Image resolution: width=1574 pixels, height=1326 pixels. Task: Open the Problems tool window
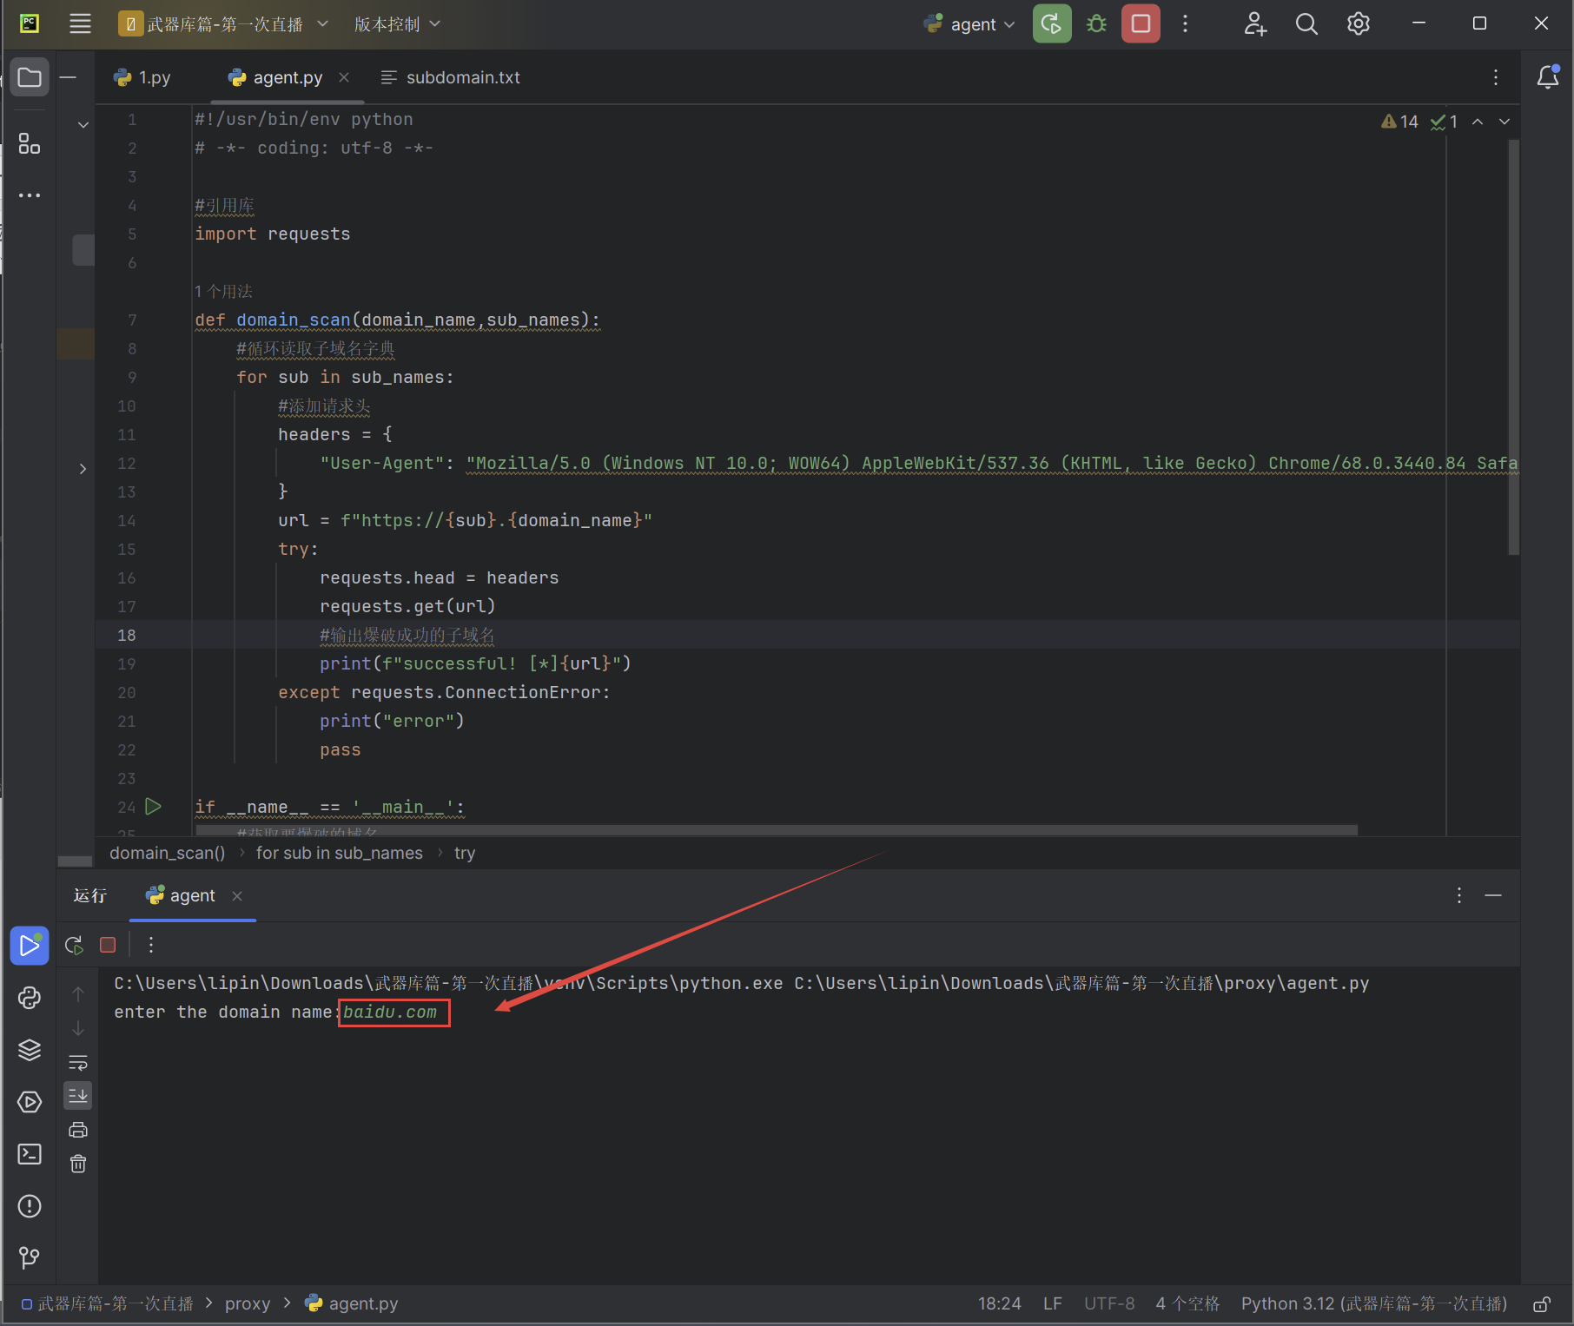[x=30, y=1206]
